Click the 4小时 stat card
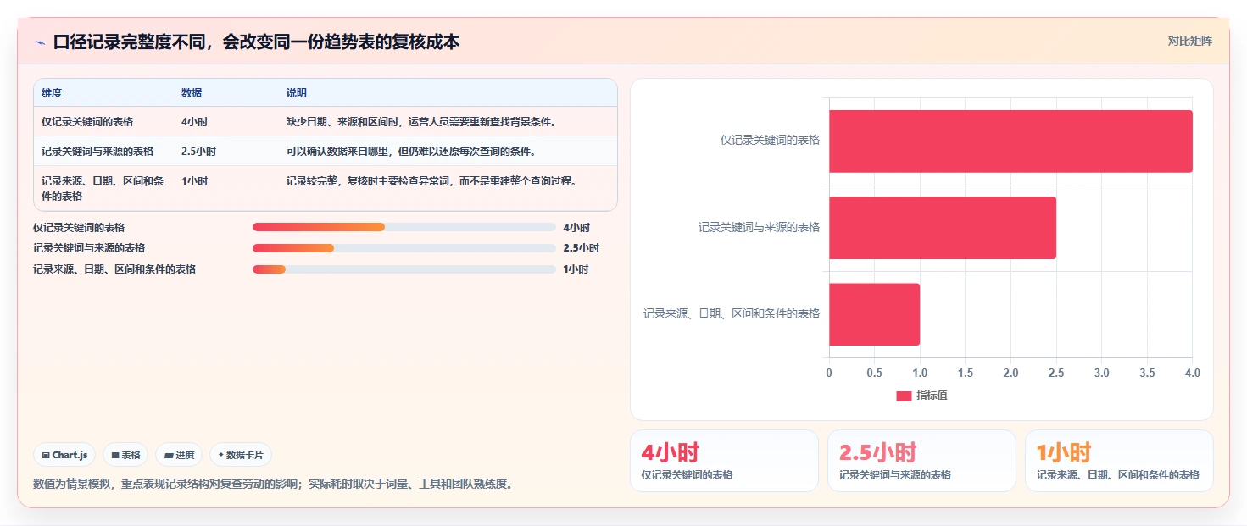 [724, 461]
